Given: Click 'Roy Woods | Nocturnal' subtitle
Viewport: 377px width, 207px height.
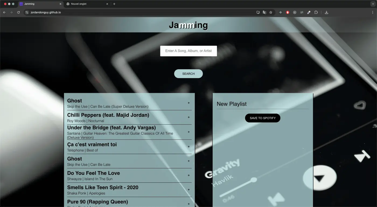Looking at the screenshot, I should click(x=85, y=121).
